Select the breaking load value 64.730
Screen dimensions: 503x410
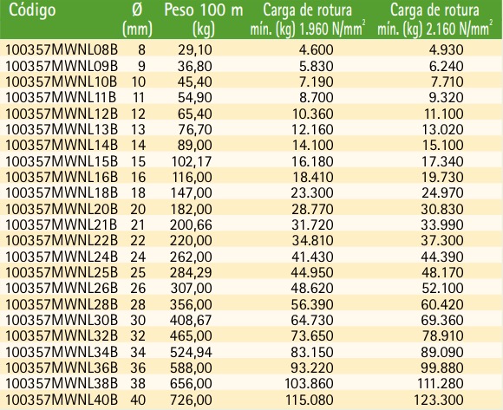[x=312, y=320]
